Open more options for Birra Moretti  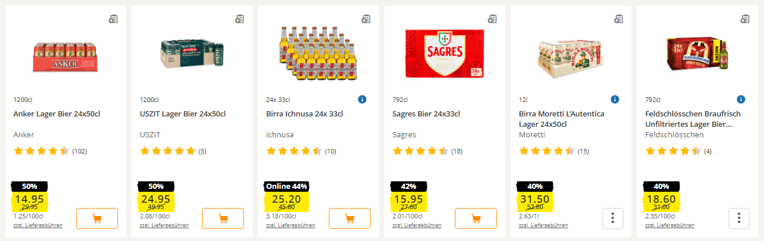coord(612,218)
